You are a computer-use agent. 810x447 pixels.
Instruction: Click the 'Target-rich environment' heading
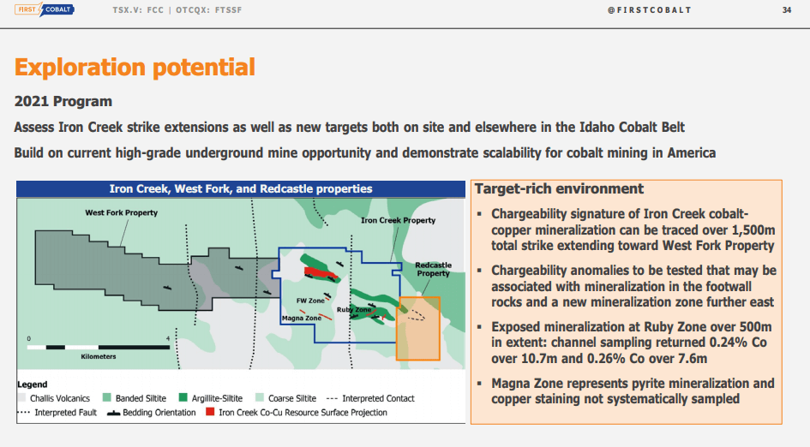[559, 189]
